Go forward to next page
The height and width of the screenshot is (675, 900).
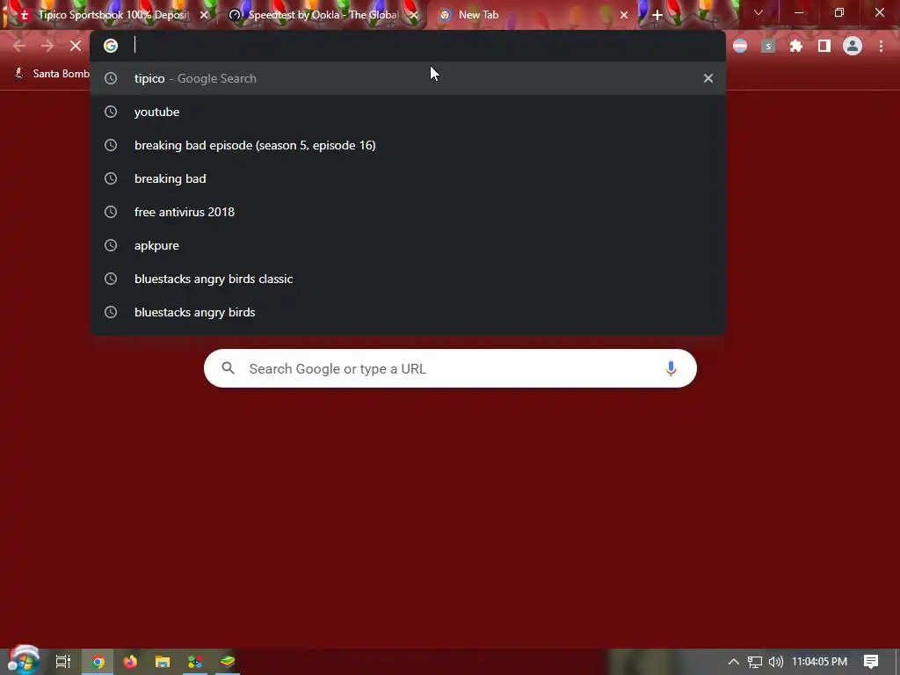click(x=47, y=46)
